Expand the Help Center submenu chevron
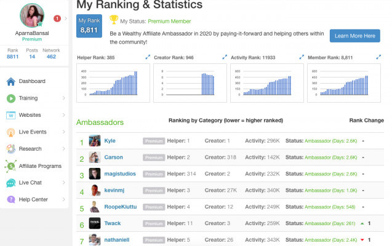392x246 pixels. [64, 199]
